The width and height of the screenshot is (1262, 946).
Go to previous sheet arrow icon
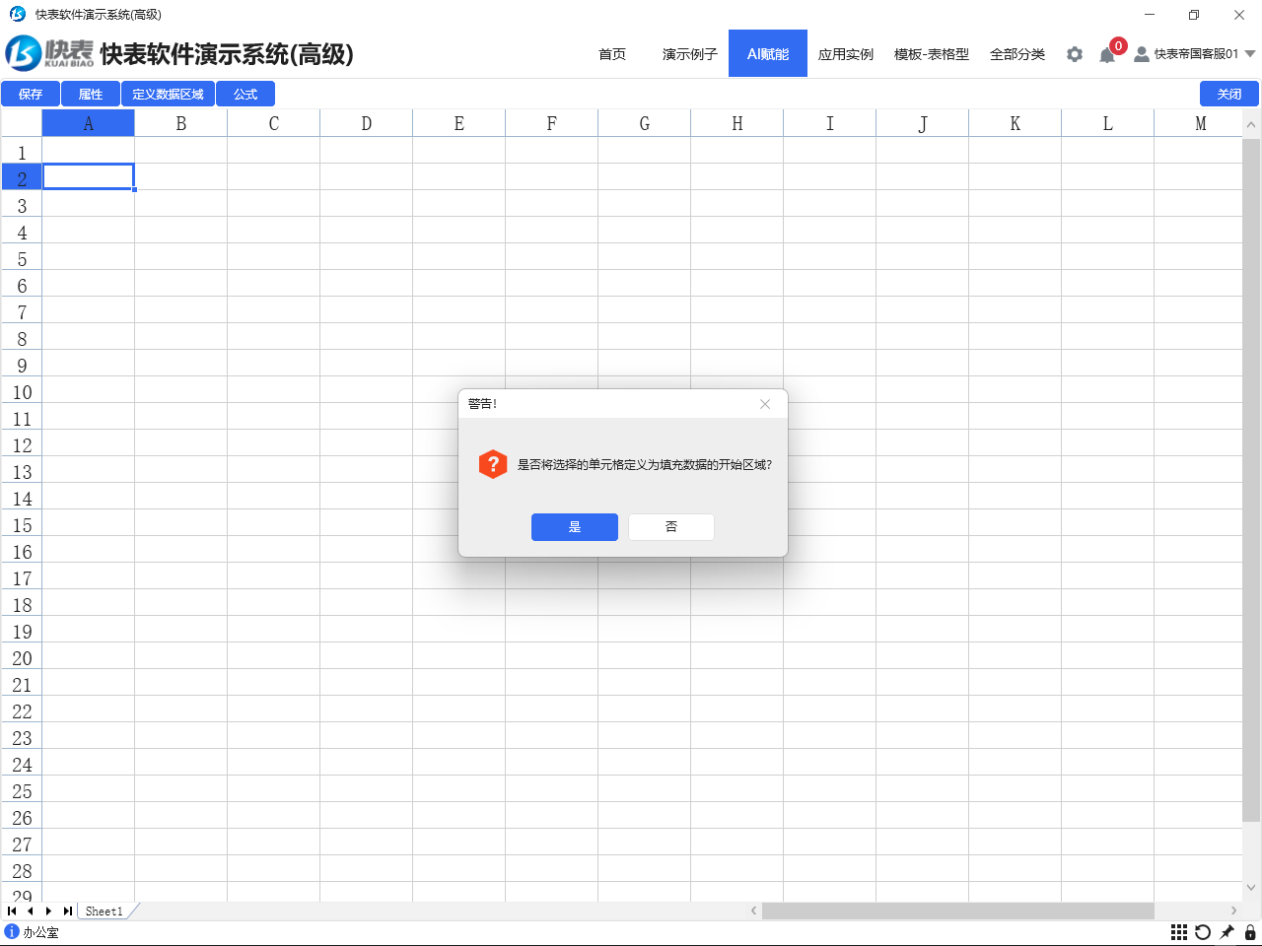[31, 912]
